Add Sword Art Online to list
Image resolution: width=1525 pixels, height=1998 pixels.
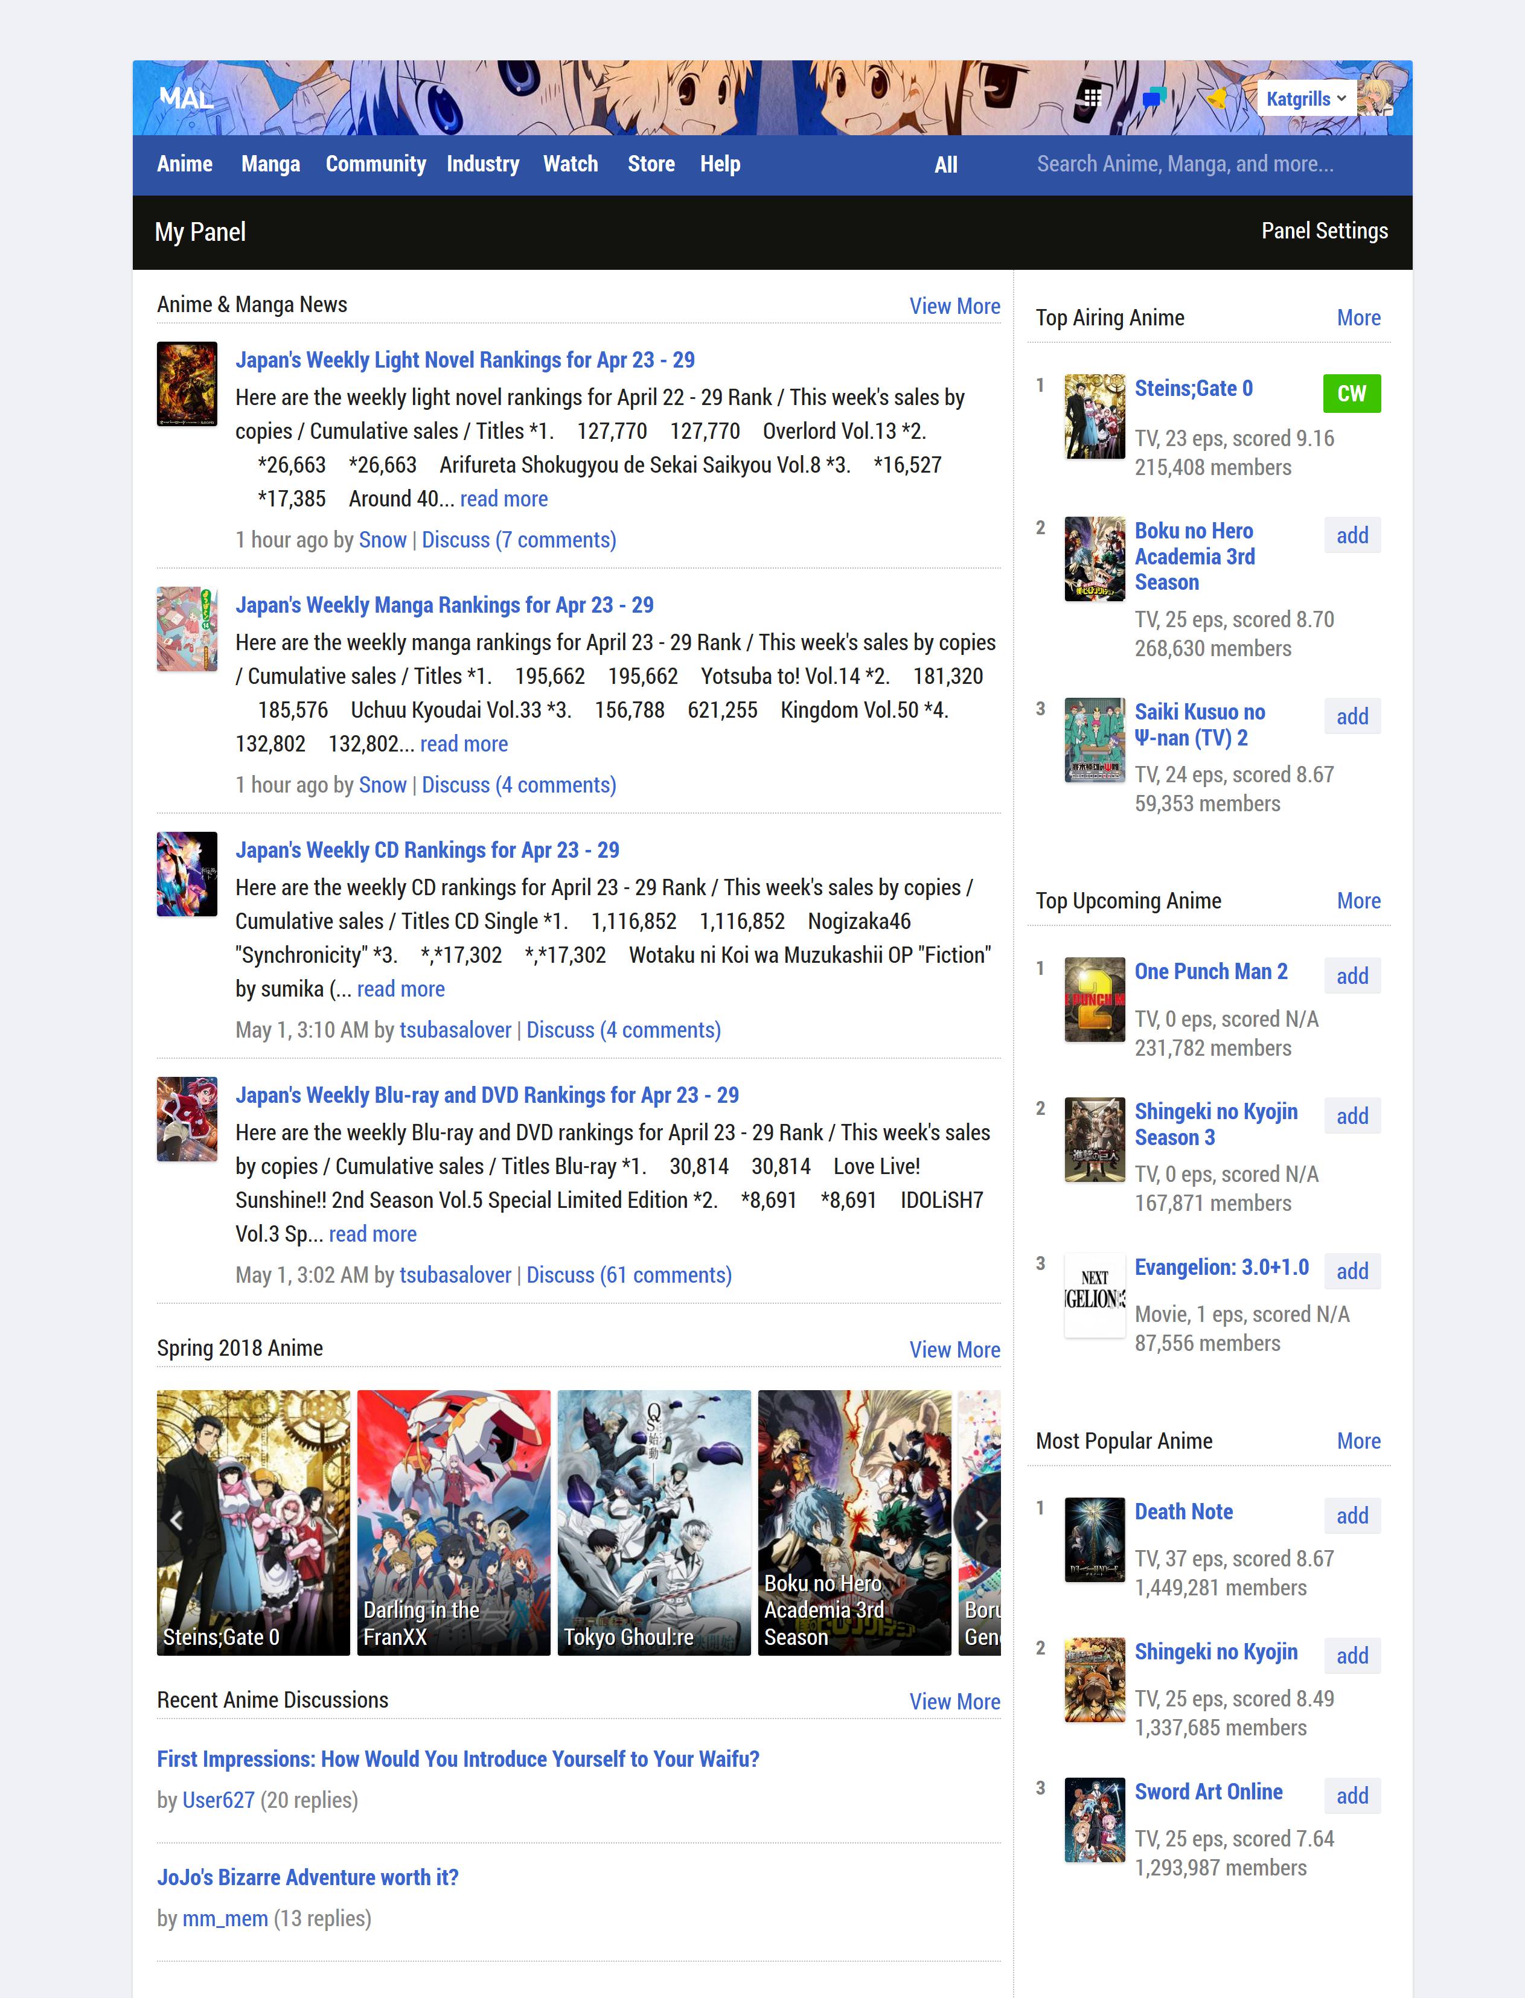[x=1352, y=1795]
